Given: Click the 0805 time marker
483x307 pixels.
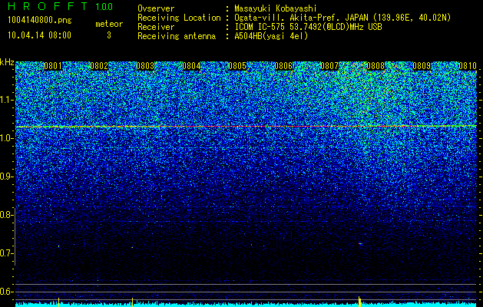Looking at the screenshot, I should 237,66.
